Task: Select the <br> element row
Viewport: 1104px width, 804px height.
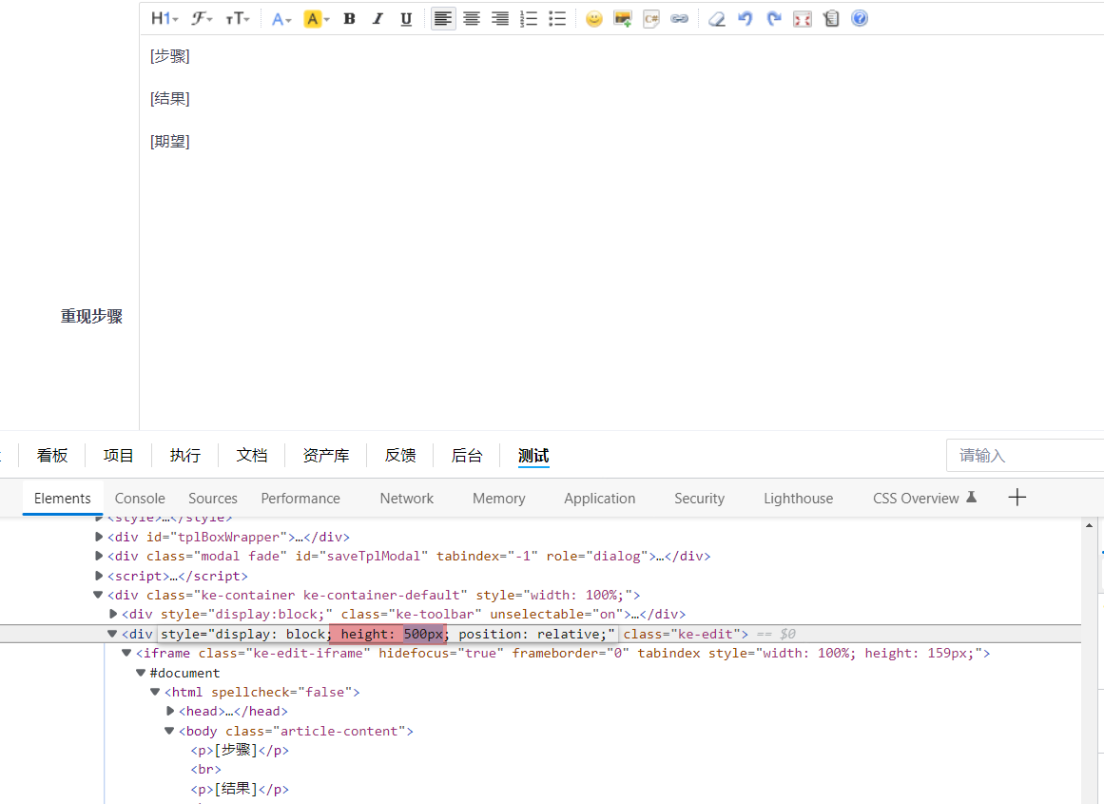Action: click(205, 770)
